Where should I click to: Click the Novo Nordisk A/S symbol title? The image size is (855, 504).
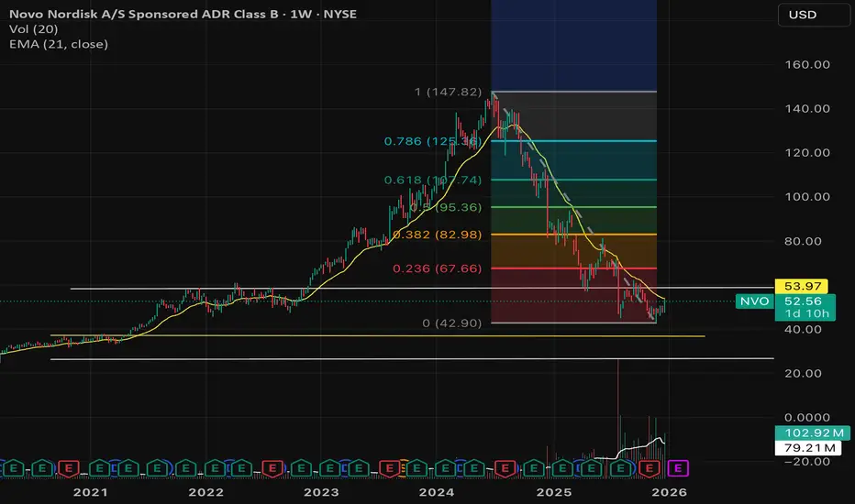[183, 14]
